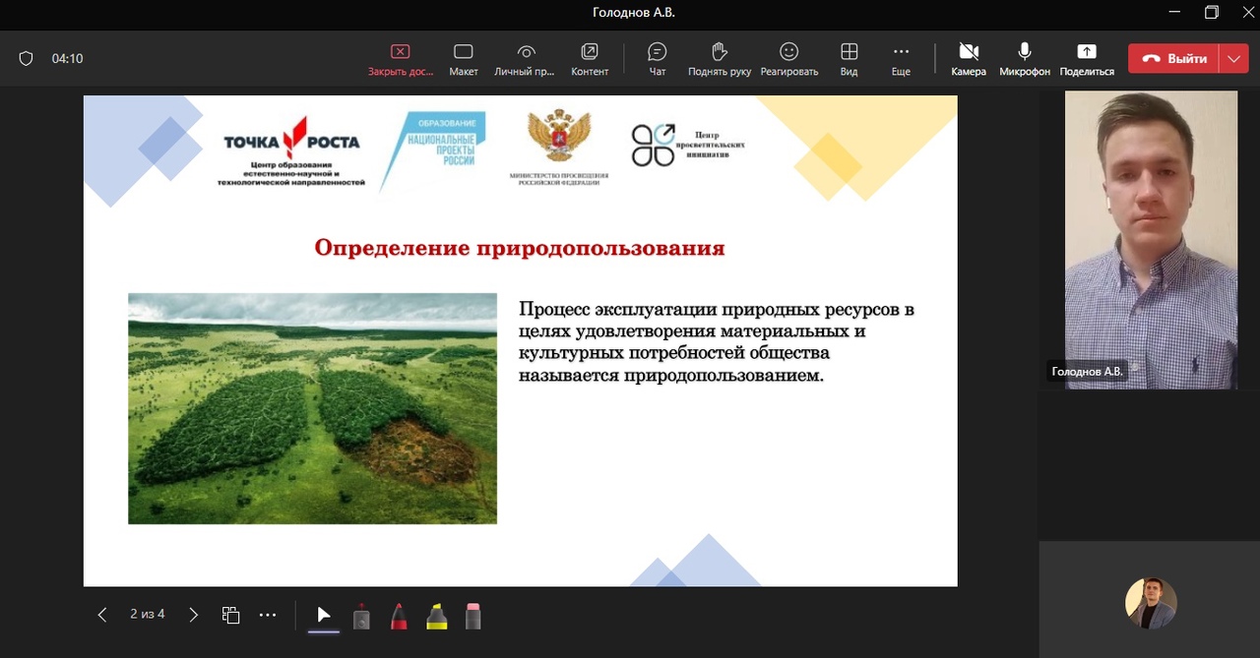Turn on the Камера
The width and height of the screenshot is (1260, 658).
point(968,59)
